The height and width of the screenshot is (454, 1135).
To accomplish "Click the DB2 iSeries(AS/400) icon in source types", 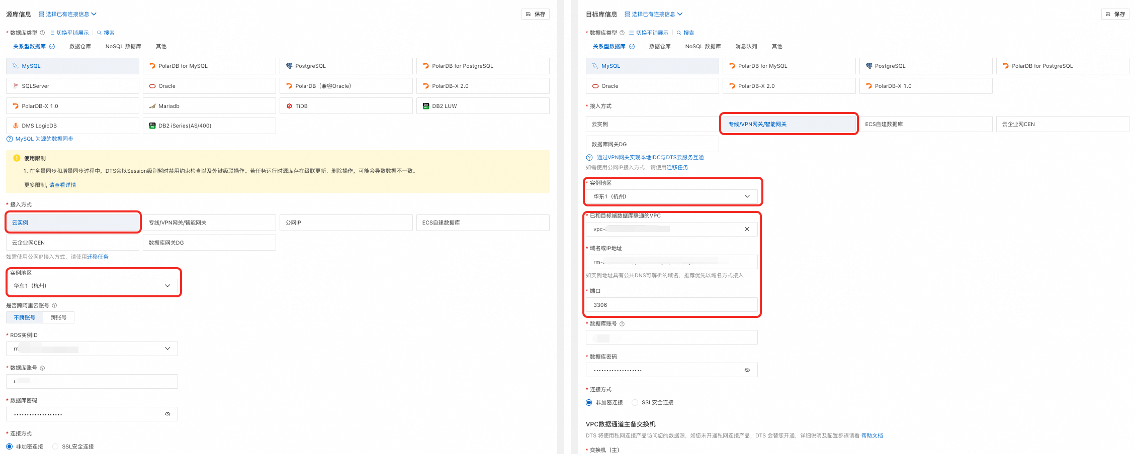I will click(152, 126).
